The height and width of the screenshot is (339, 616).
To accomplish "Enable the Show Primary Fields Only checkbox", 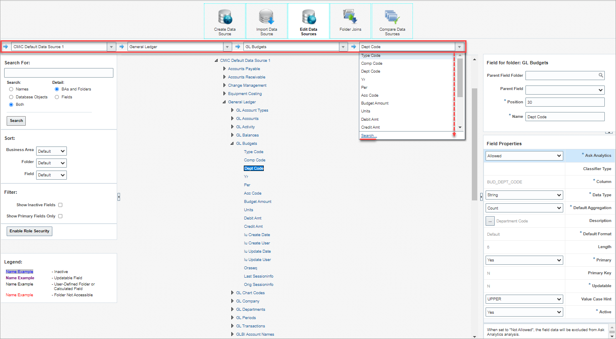I will click(x=60, y=216).
